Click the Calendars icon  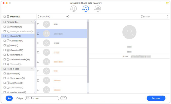pyautogui.click(x=8, y=50)
